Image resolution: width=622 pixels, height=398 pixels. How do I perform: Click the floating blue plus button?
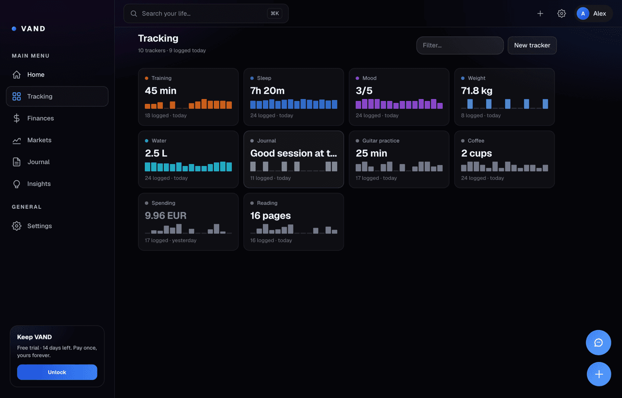pos(599,374)
